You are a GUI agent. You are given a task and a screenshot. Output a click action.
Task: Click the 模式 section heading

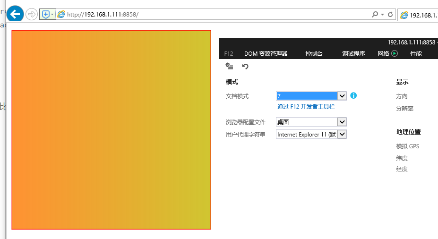pos(232,82)
